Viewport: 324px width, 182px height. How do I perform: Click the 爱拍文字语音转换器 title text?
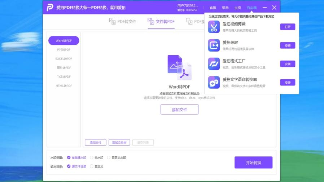tap(240, 79)
